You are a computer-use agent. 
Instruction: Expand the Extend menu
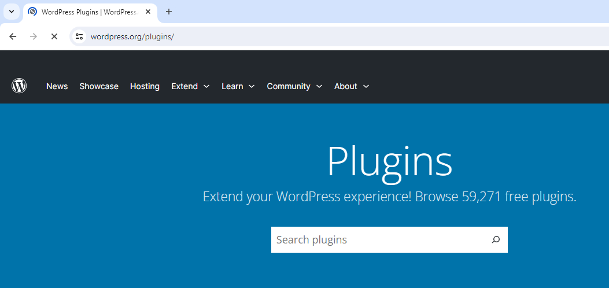coord(190,86)
